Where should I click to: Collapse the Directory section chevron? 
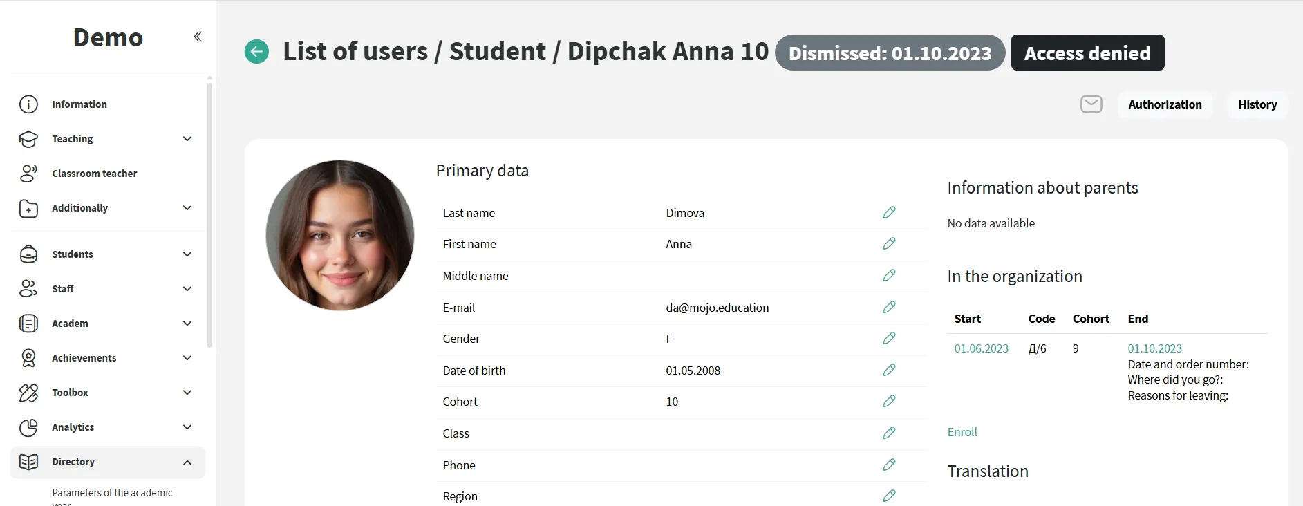pyautogui.click(x=187, y=462)
